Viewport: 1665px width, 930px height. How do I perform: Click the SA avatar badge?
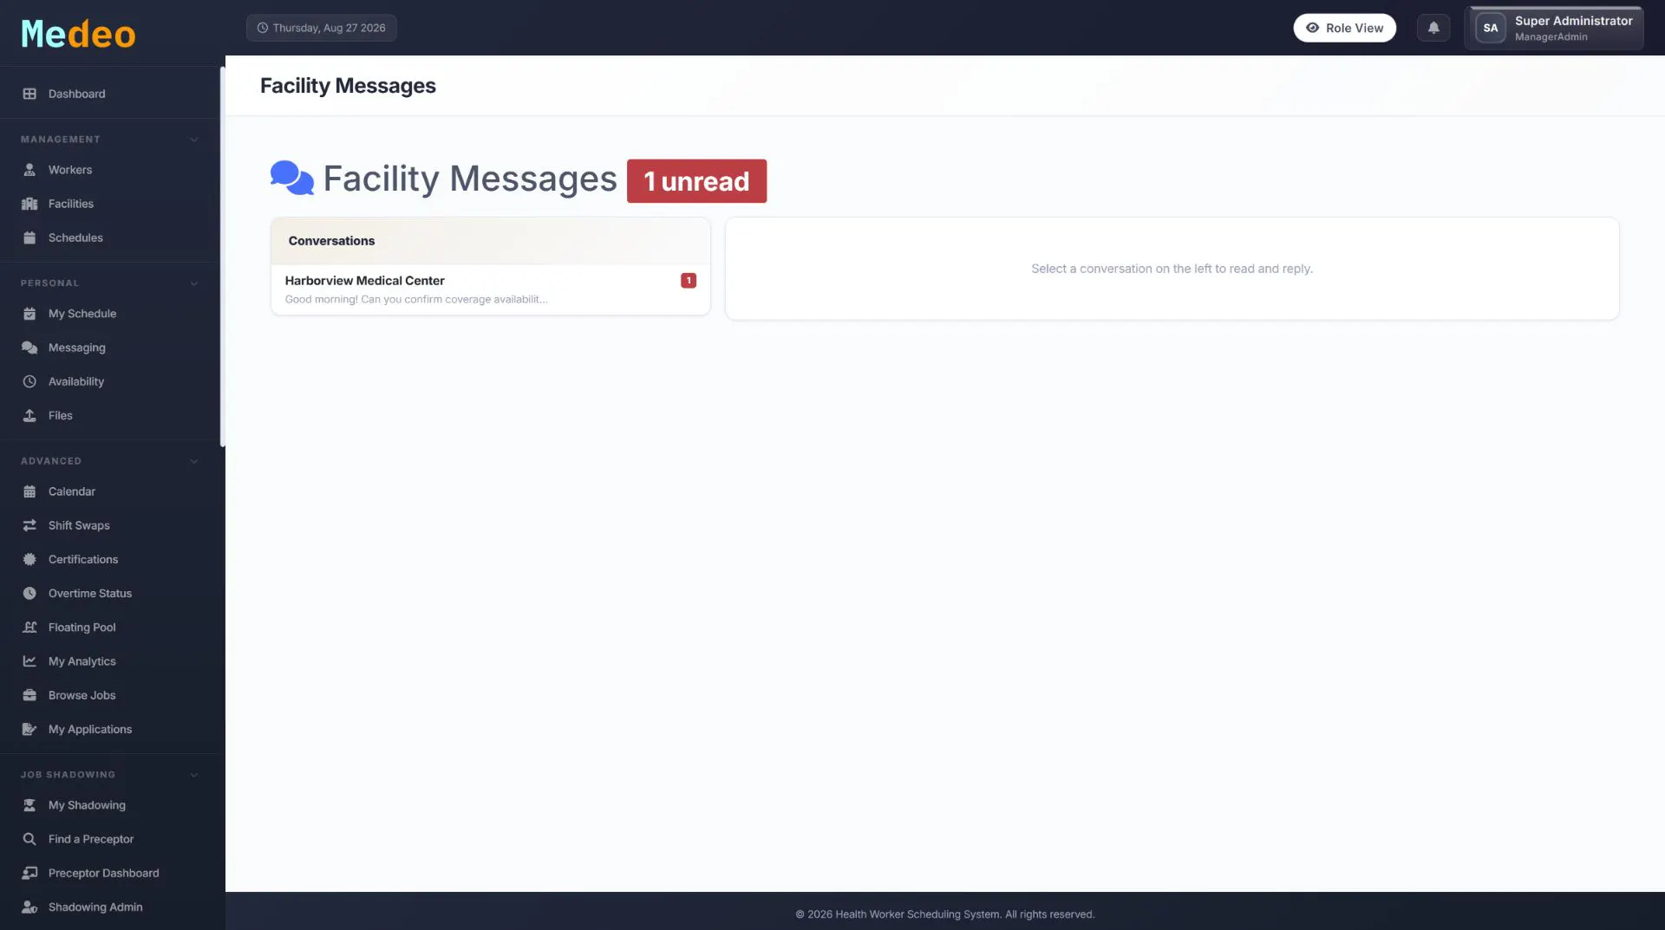(x=1490, y=28)
